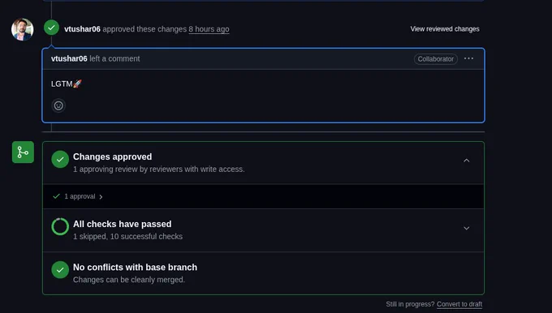Click Convert to draft link
552x313 pixels.
[459, 304]
